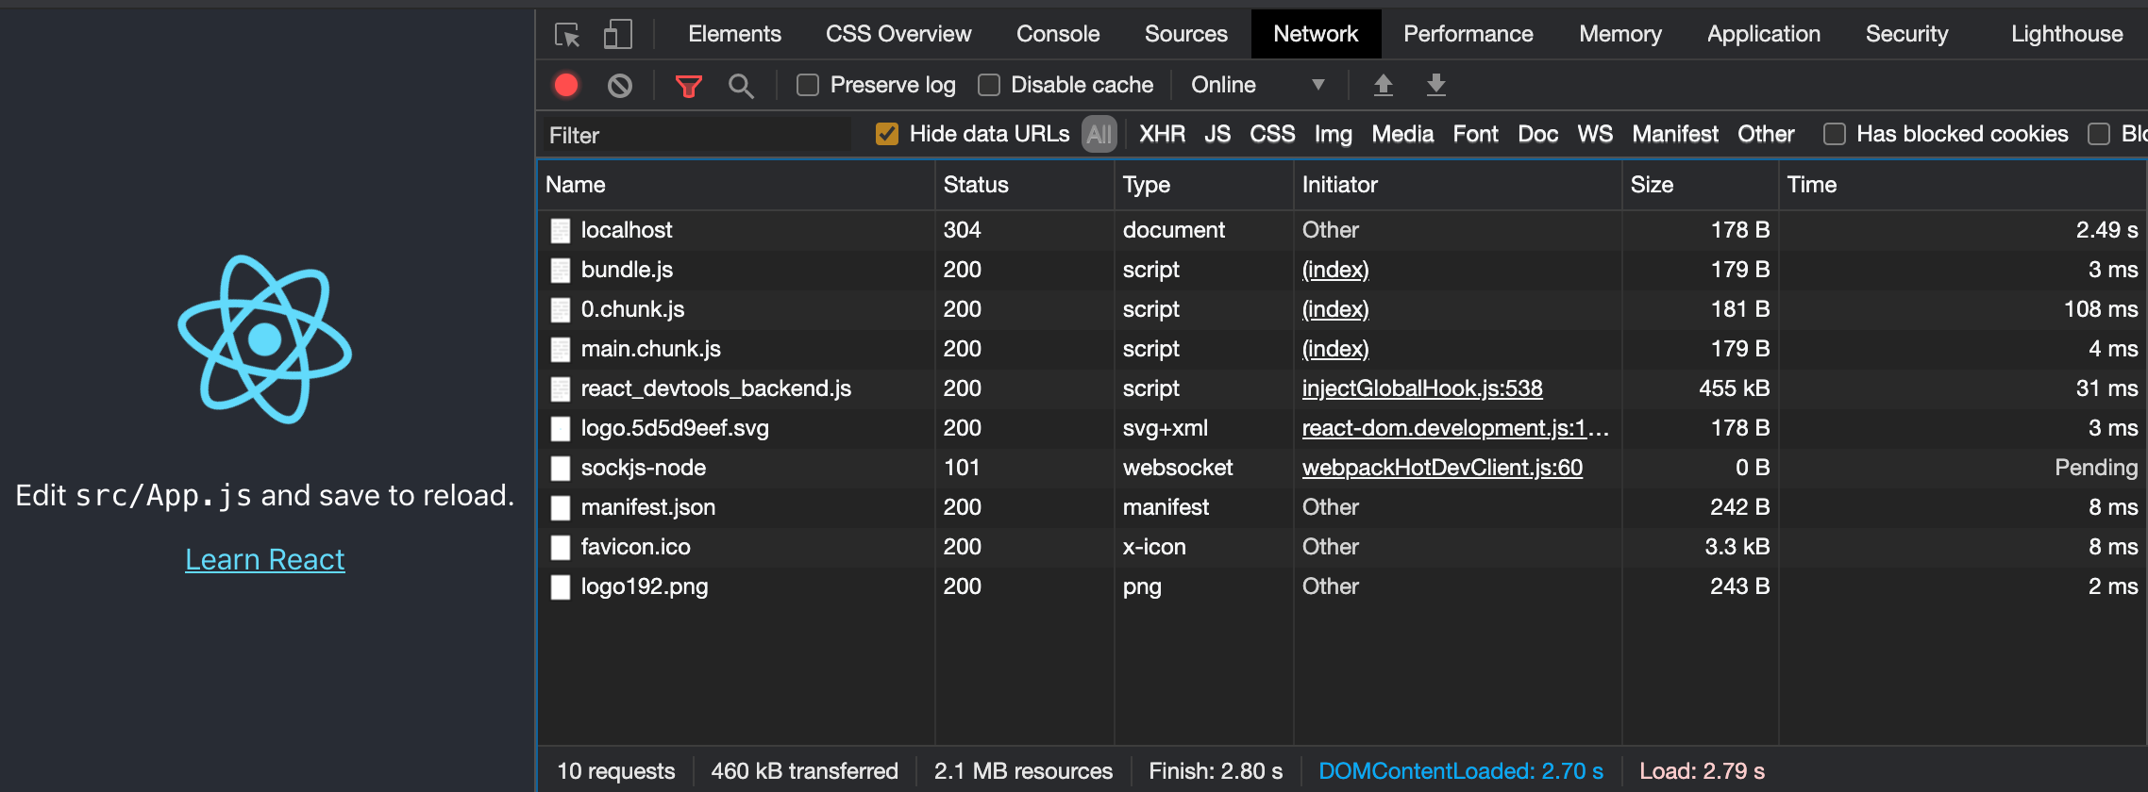Click 455 kB size of react_devtools_backend.js
Viewport: 2148px width, 792px height.
pyautogui.click(x=1734, y=388)
